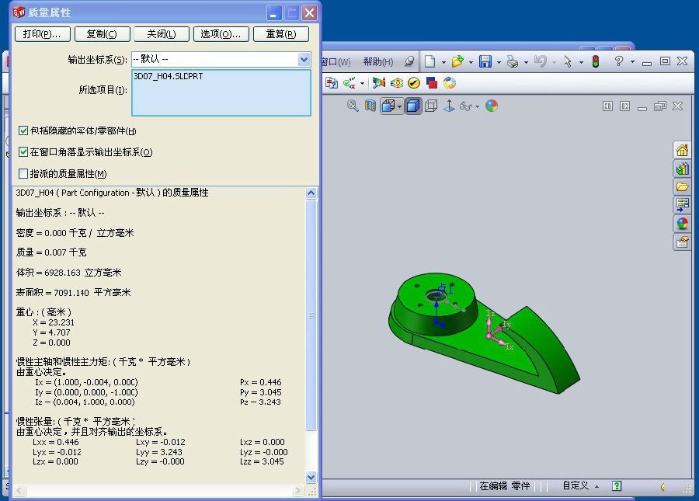699x501 pixels.
Task: Click the Print icon in the toolbar
Action: [x=513, y=61]
